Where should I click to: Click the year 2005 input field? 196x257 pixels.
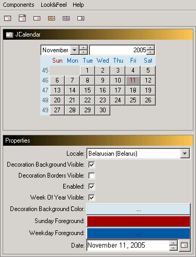(118, 50)
